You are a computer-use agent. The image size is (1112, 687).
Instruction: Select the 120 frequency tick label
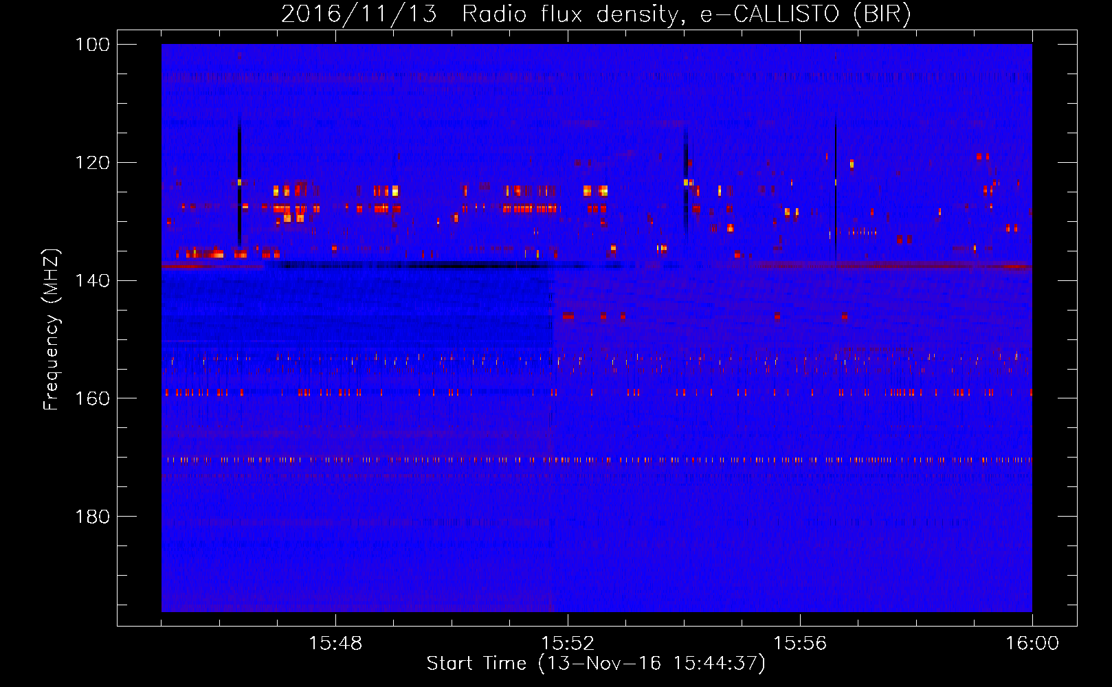(93, 163)
